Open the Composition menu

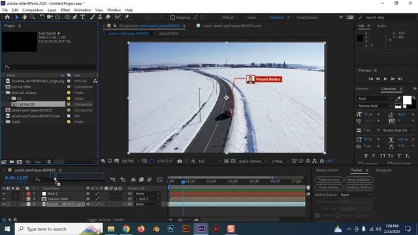point(33,10)
